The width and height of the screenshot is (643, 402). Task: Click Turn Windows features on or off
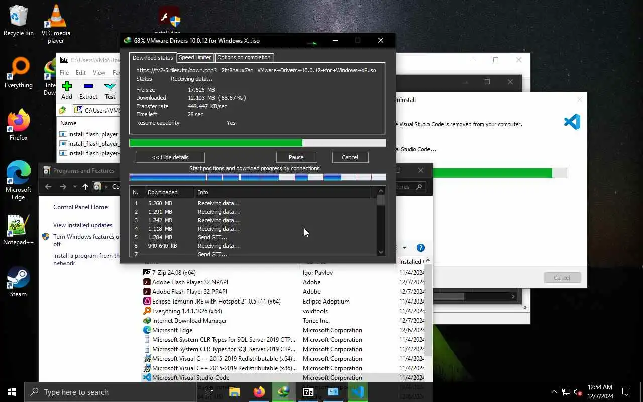[x=86, y=240]
